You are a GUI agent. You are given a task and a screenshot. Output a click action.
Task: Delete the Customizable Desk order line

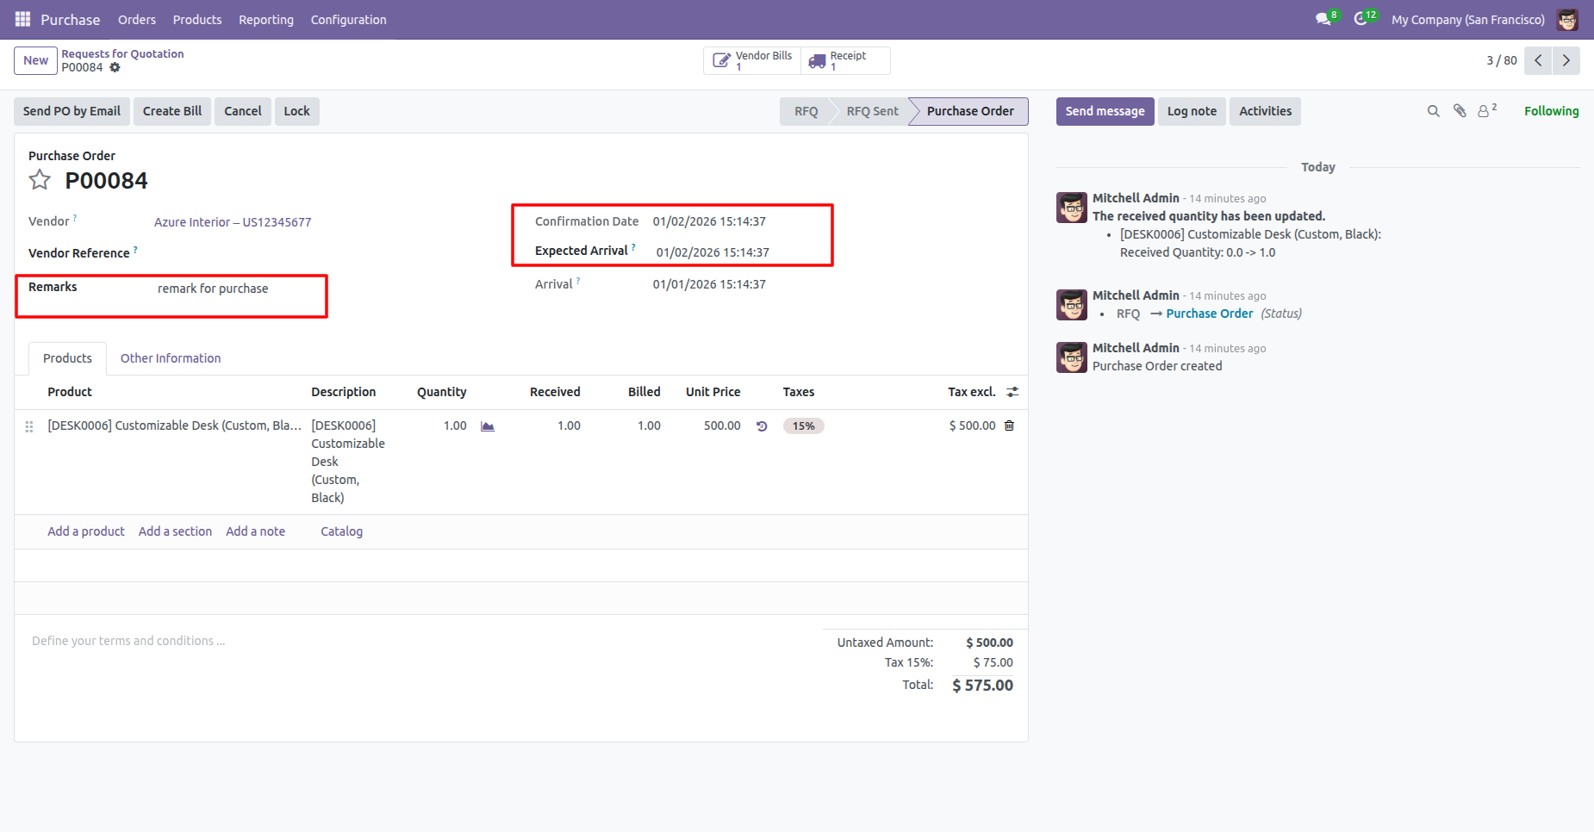click(x=1010, y=425)
